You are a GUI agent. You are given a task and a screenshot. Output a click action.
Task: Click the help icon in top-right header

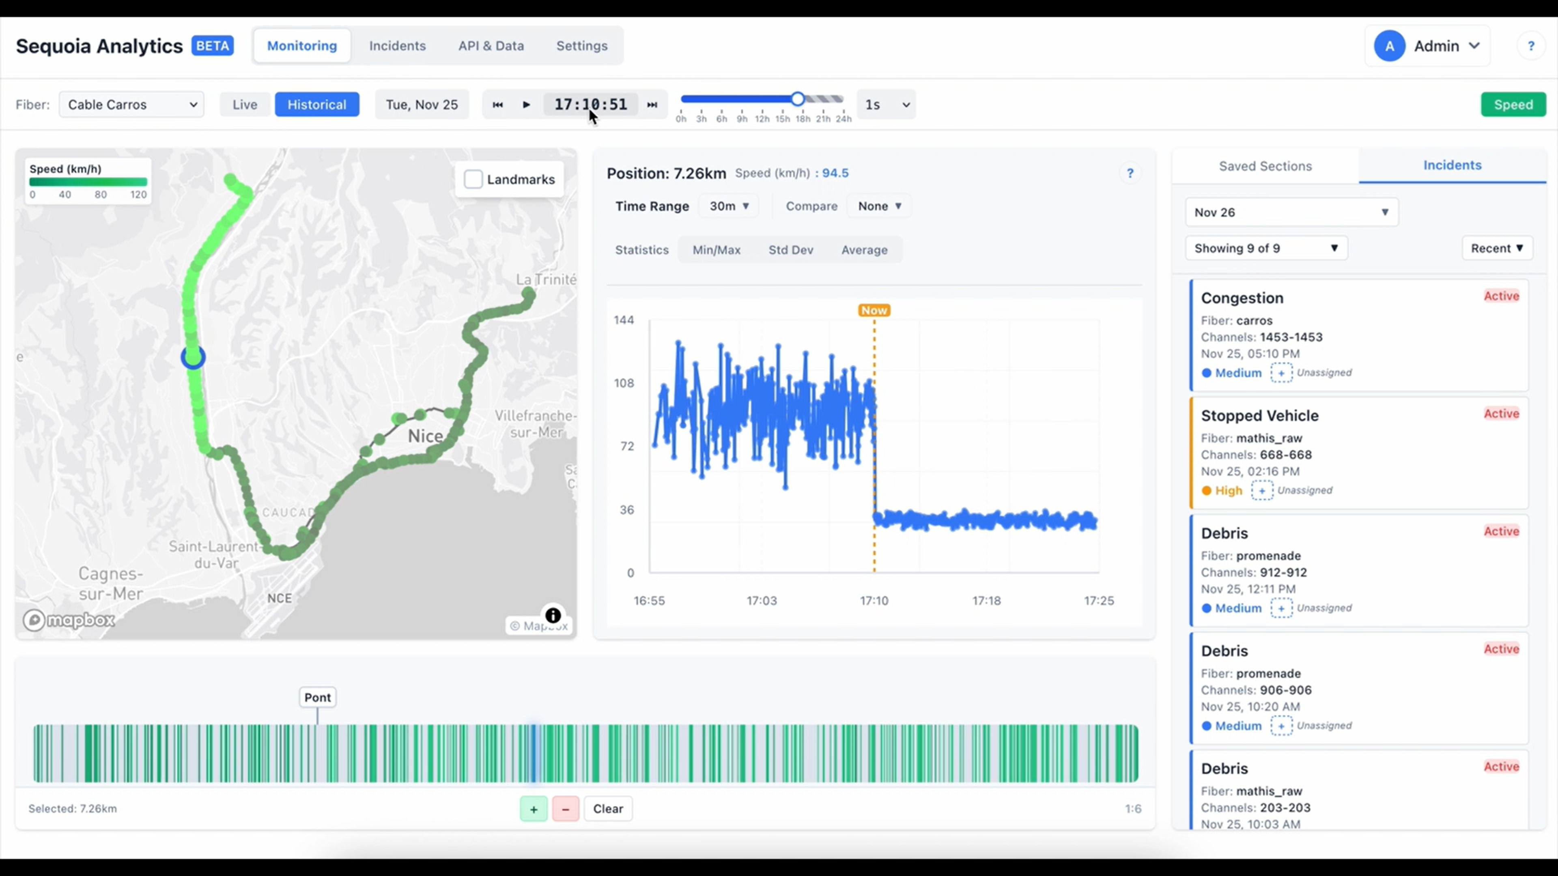click(x=1531, y=46)
